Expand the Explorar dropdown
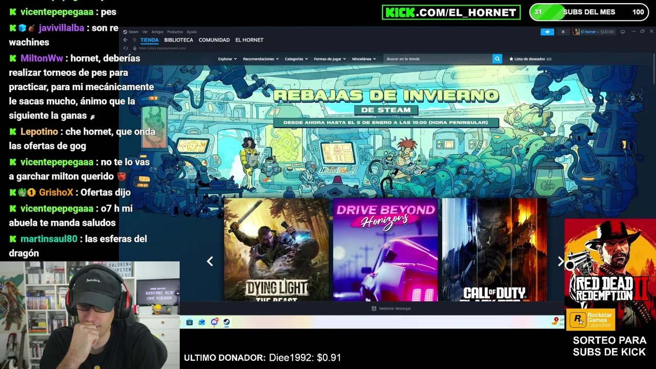Image resolution: width=656 pixels, height=369 pixels. (x=227, y=59)
